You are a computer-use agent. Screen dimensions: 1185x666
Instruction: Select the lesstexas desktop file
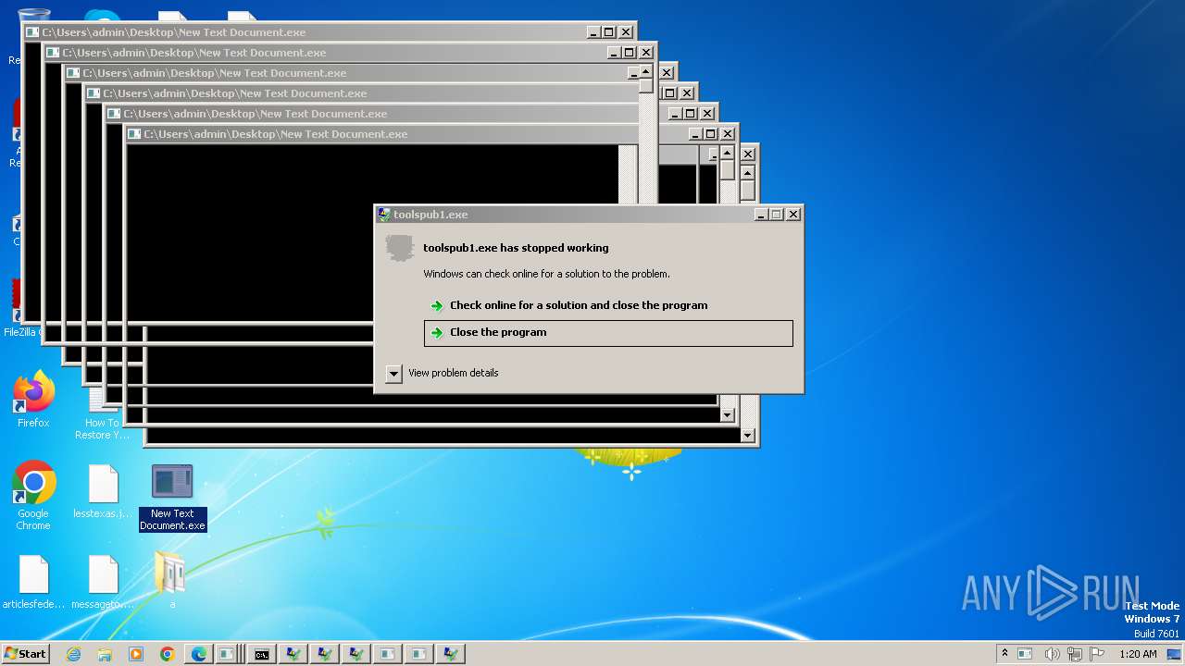point(103,492)
